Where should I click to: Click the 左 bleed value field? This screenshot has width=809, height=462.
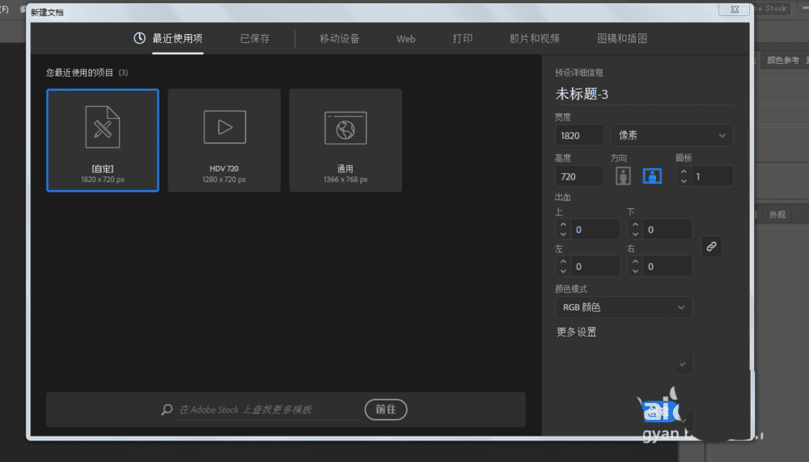tap(595, 266)
